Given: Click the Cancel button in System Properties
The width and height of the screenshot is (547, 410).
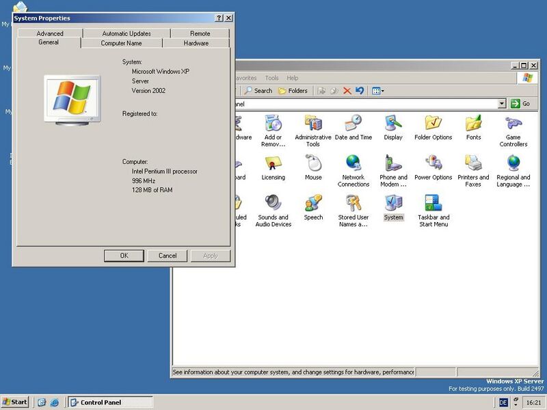Looking at the screenshot, I should tap(168, 256).
